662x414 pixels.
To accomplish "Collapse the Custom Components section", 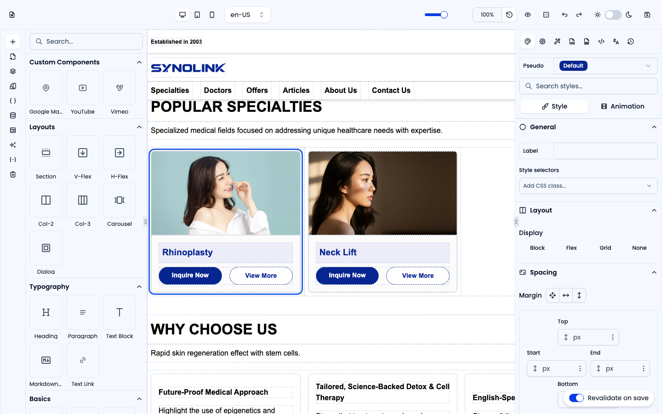I will [139, 62].
